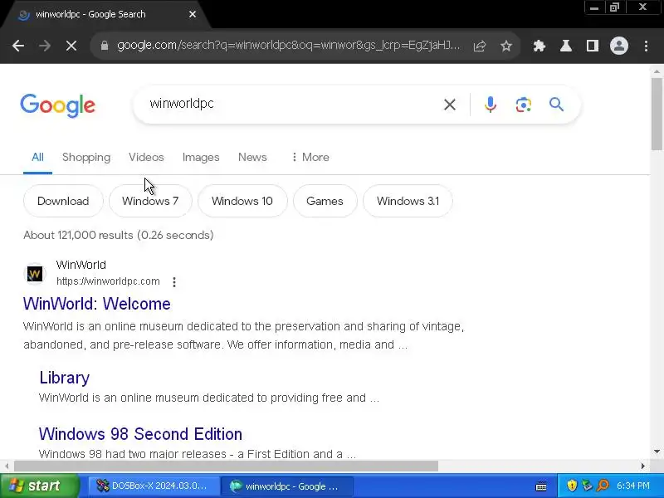Image resolution: width=664 pixels, height=498 pixels.
Task: Expand the More search options menu
Action: pyautogui.click(x=310, y=157)
